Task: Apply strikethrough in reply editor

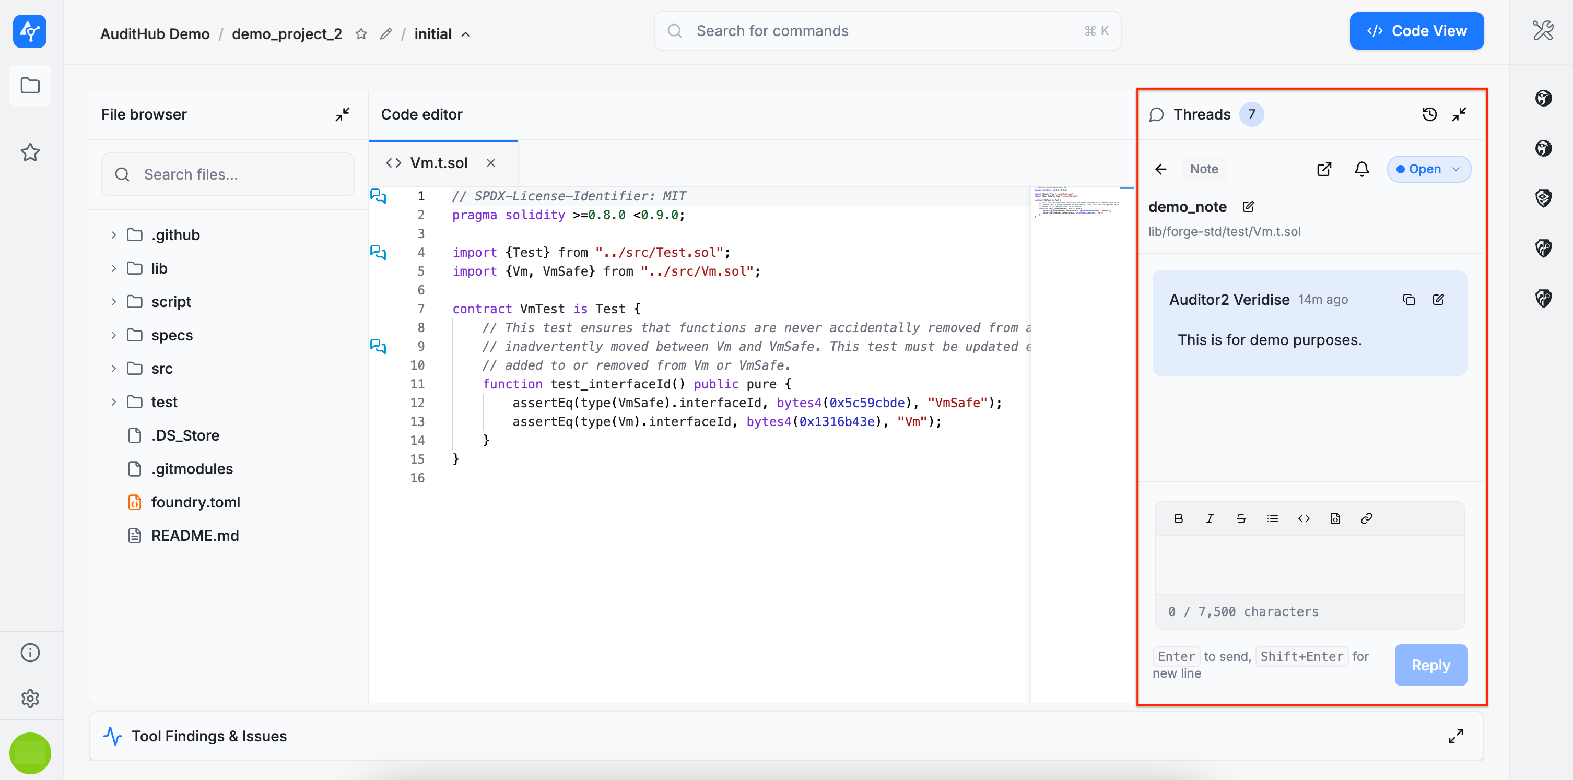Action: click(1241, 518)
